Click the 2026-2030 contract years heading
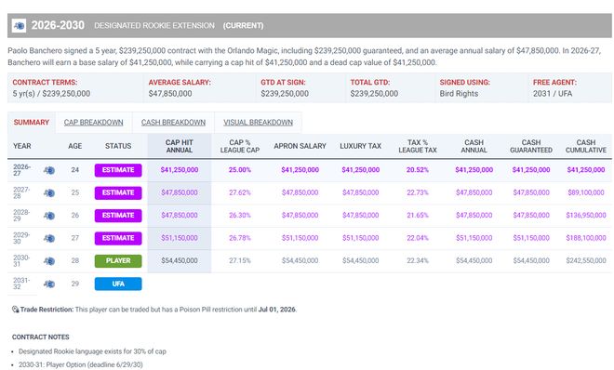Image resolution: width=614 pixels, height=370 pixels. click(x=58, y=25)
